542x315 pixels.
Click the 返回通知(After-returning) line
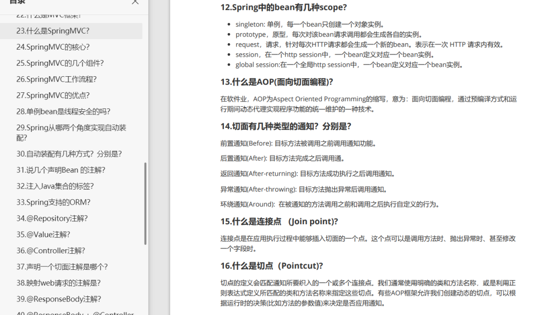click(308, 174)
